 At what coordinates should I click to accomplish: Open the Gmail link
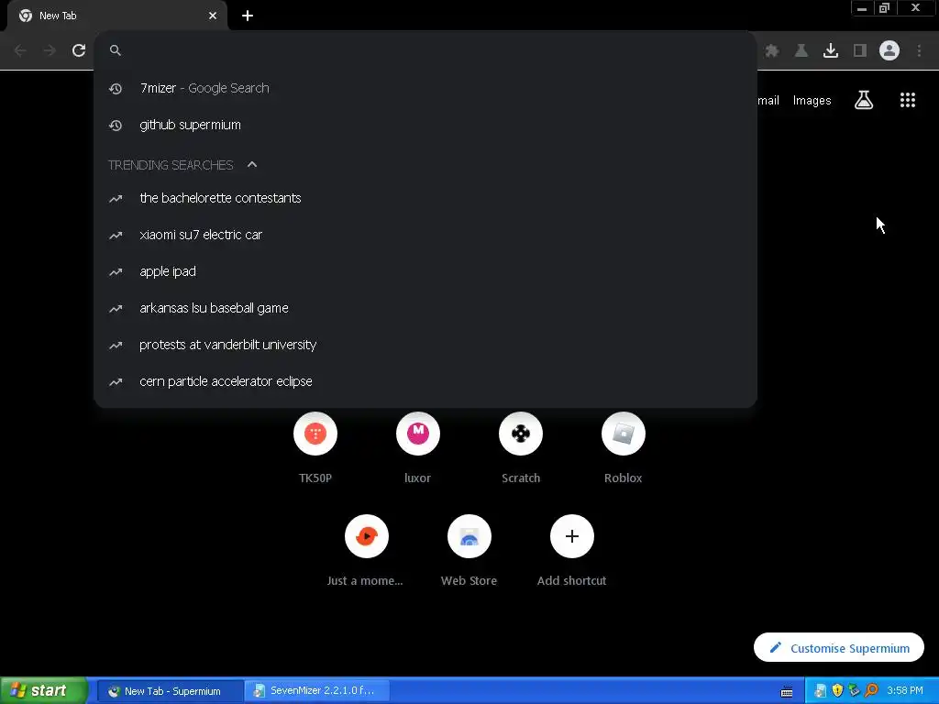point(768,101)
